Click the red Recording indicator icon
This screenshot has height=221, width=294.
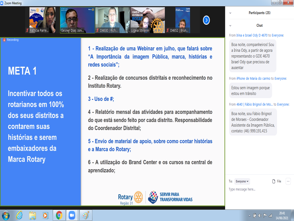click(4, 40)
